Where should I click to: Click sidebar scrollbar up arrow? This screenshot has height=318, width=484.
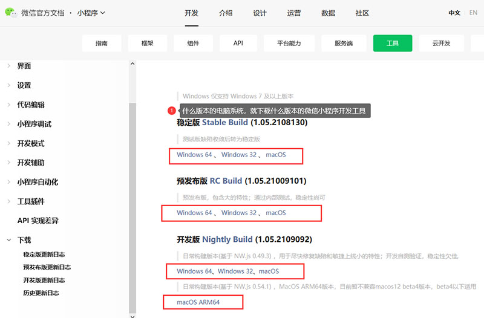132,64
